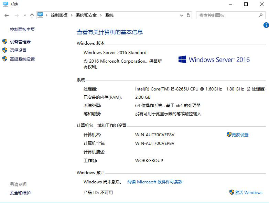Viewport: 269px width, 203px height.
Task: Click the 笔和触摸: label
Action: (92, 114)
